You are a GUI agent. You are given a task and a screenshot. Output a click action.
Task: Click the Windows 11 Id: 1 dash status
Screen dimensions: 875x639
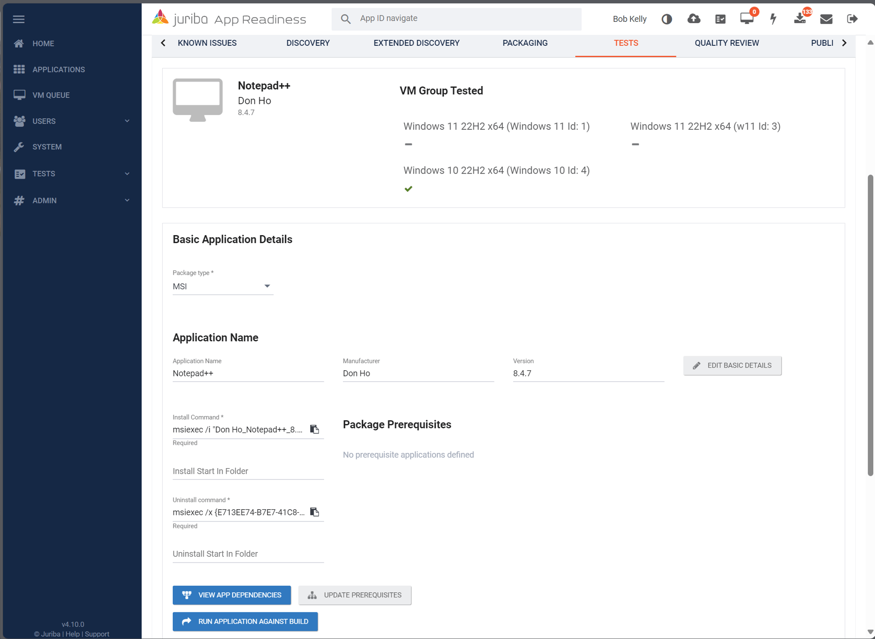408,144
